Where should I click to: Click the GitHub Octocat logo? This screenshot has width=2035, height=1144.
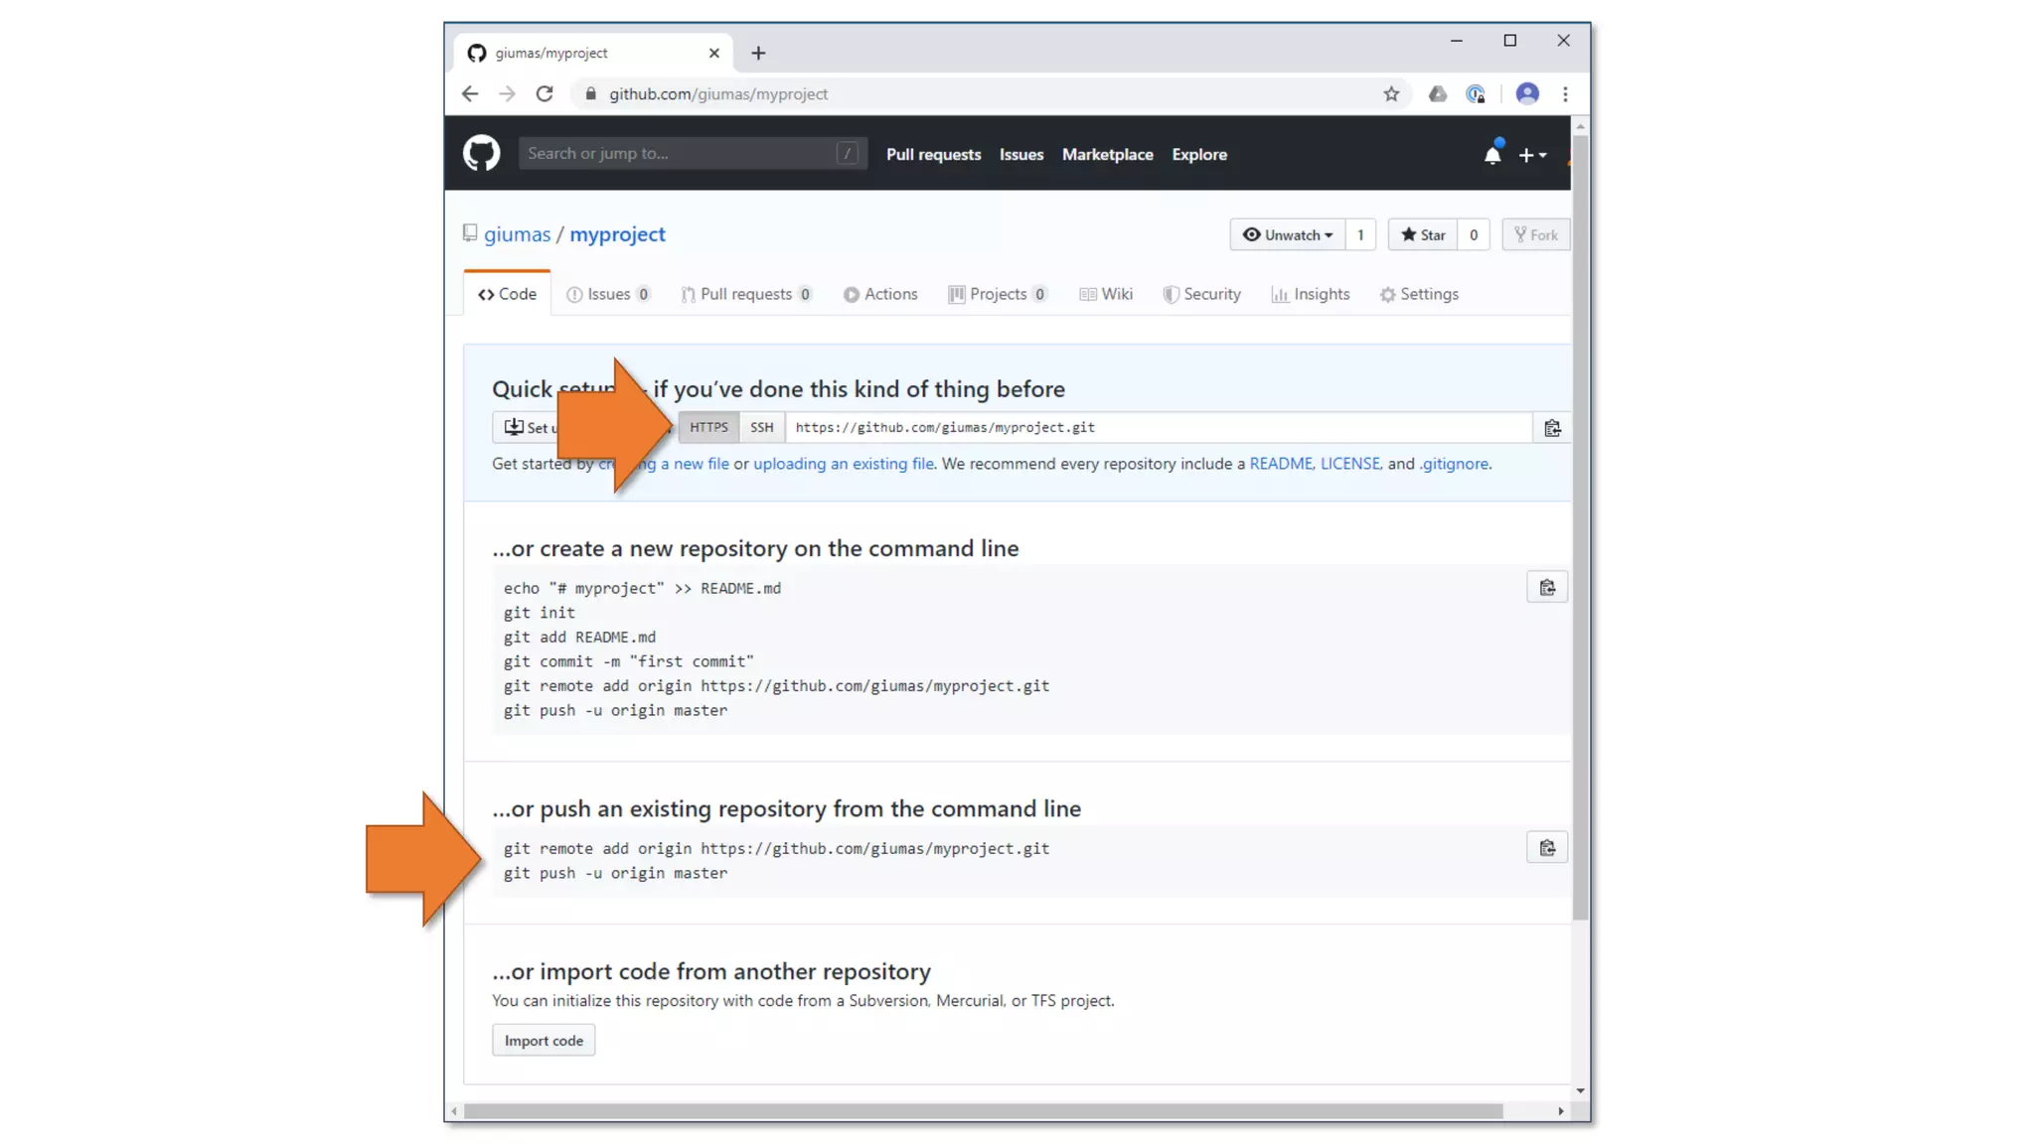pyautogui.click(x=481, y=154)
